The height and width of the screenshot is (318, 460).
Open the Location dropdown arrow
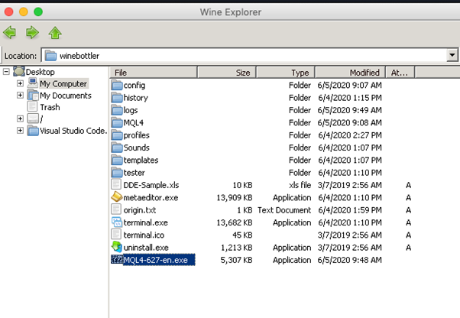tap(452, 55)
